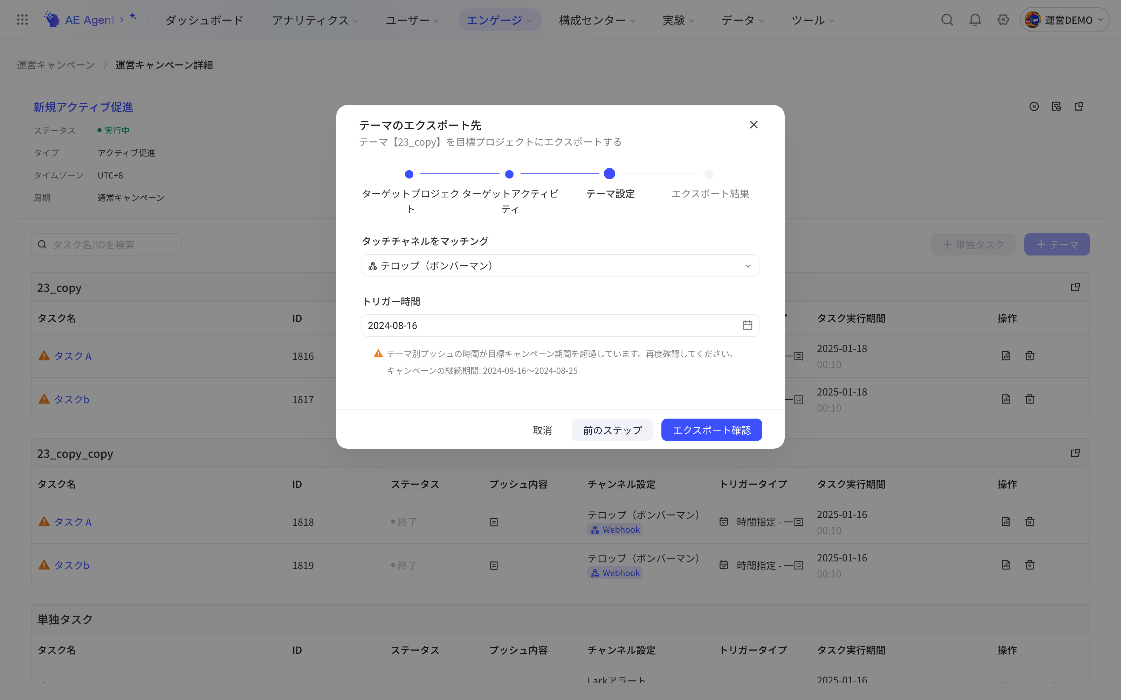This screenshot has height=700, width=1121.
Task: Open notifications bell icon
Action: point(975,20)
